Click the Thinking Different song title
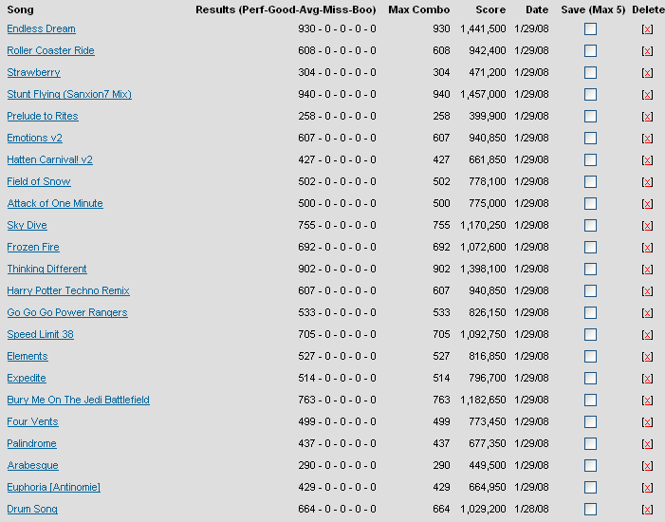 (x=46, y=270)
